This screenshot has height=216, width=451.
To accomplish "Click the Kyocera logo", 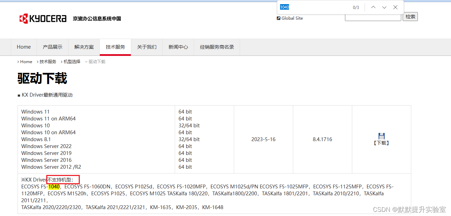I will click(x=43, y=19).
